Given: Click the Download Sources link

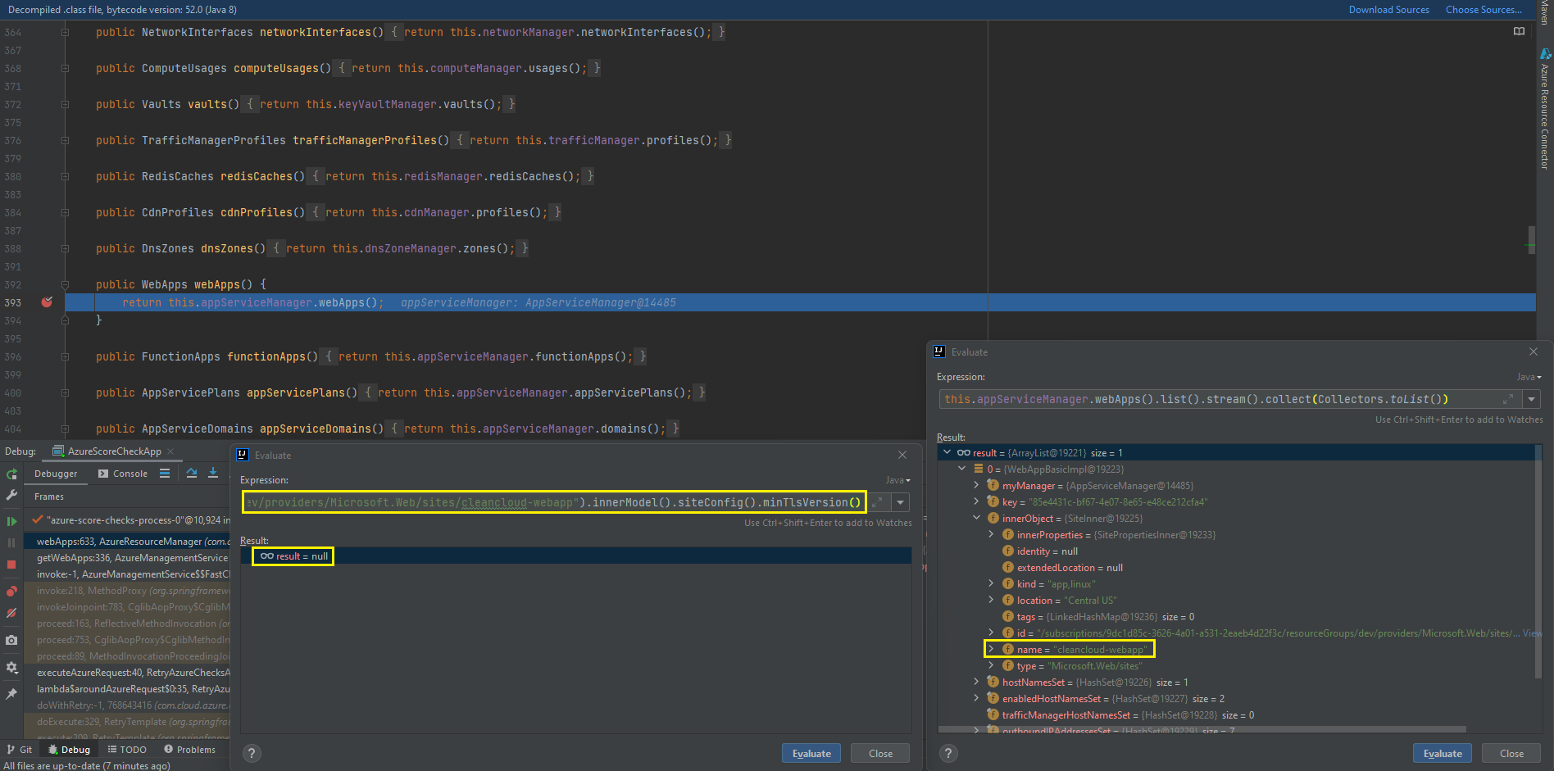Looking at the screenshot, I should [x=1389, y=10].
